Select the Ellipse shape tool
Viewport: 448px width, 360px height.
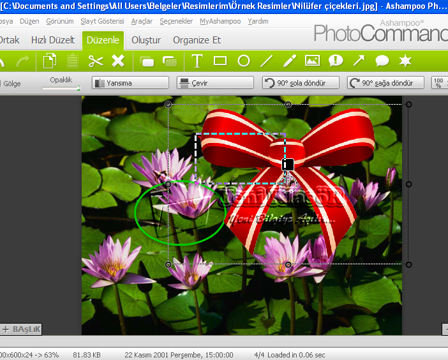(243, 61)
